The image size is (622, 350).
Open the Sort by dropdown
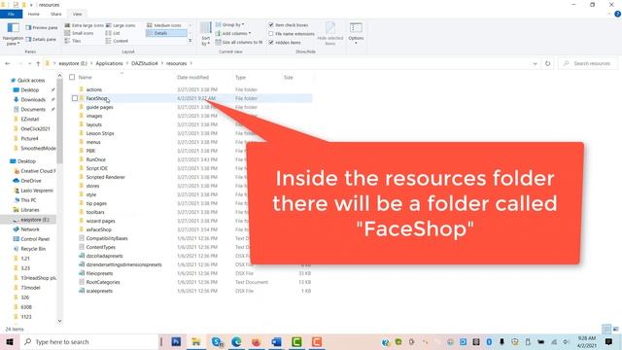pos(205,34)
